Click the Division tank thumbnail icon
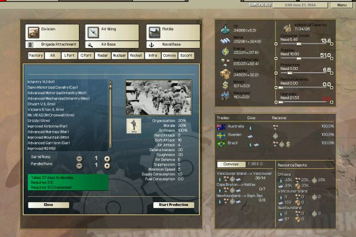The height and width of the screenshot is (237, 356). pos(33,33)
